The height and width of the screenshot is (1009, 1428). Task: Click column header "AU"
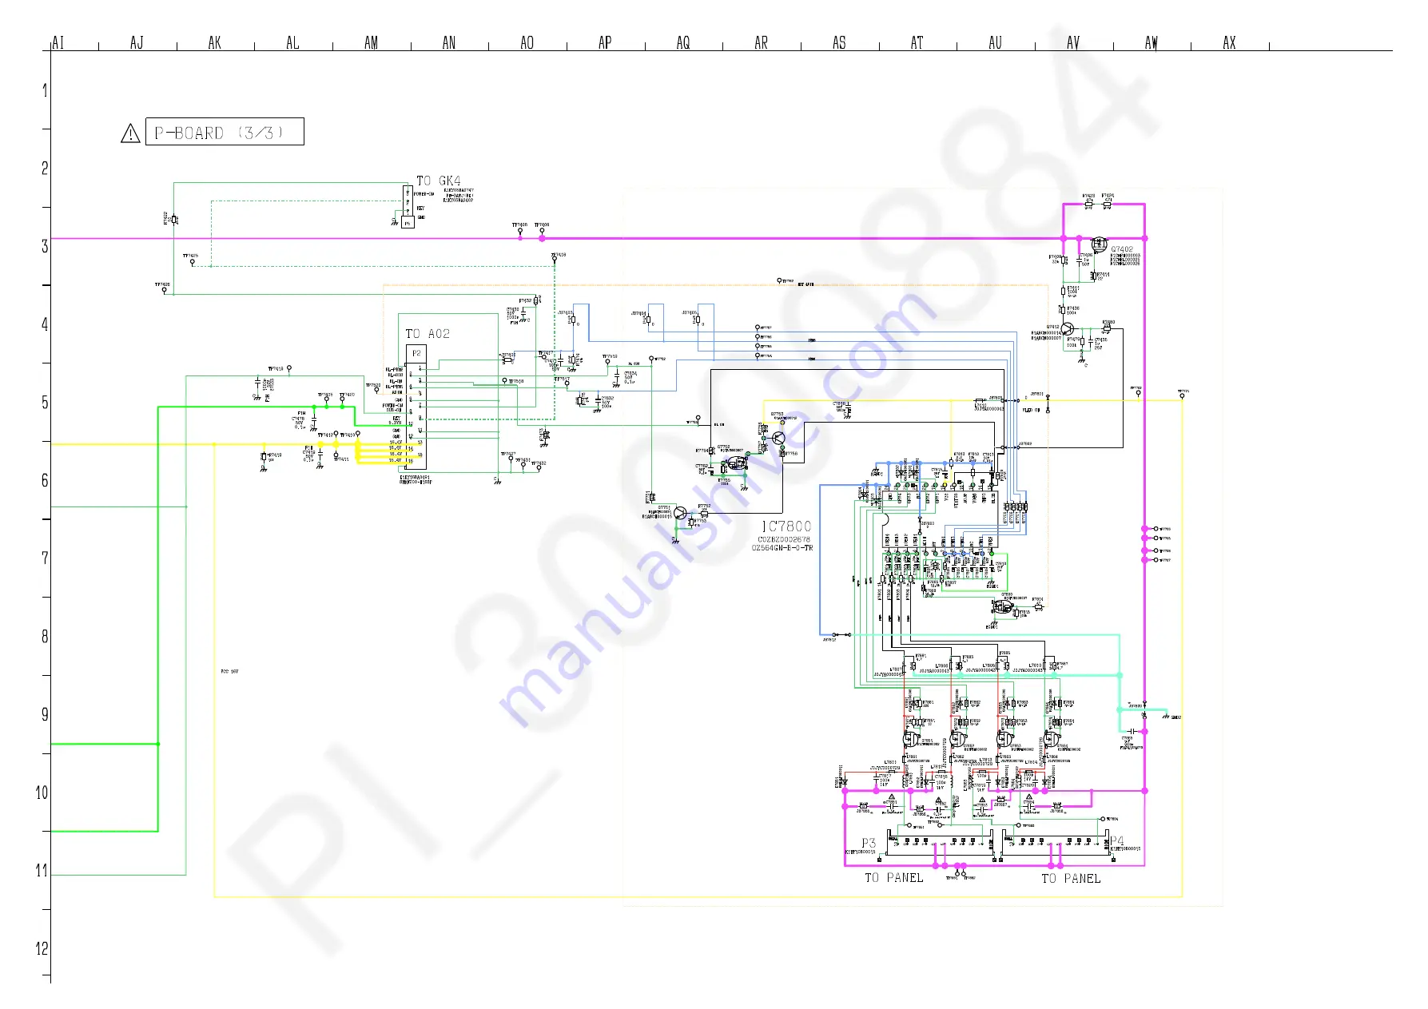tap(995, 42)
